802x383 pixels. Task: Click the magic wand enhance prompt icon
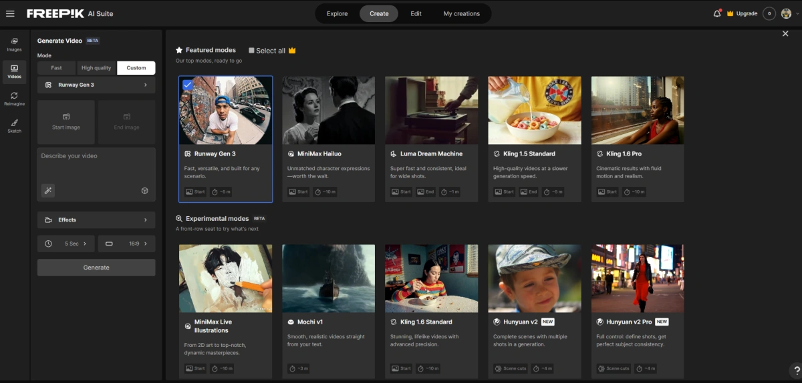[48, 191]
